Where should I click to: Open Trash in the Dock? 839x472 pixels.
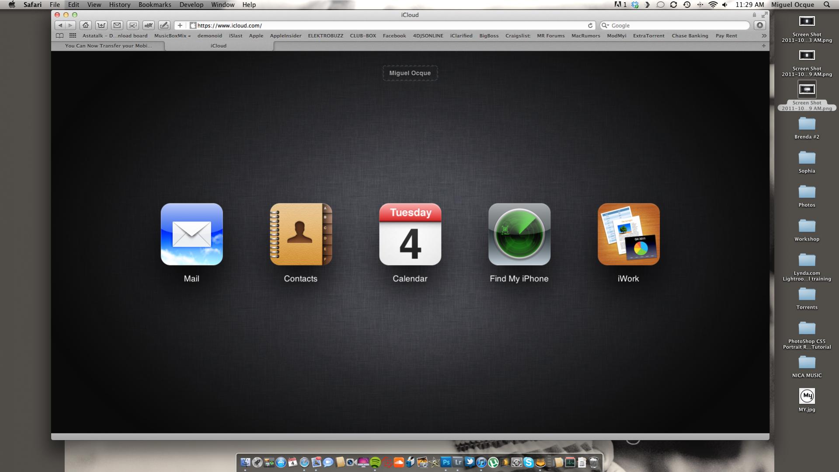[x=594, y=462]
